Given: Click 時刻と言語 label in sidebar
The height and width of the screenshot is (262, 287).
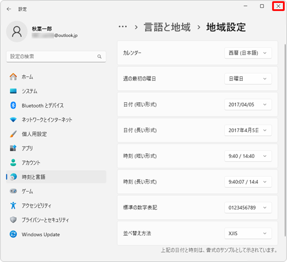Looking at the screenshot, I should pos(33,177).
